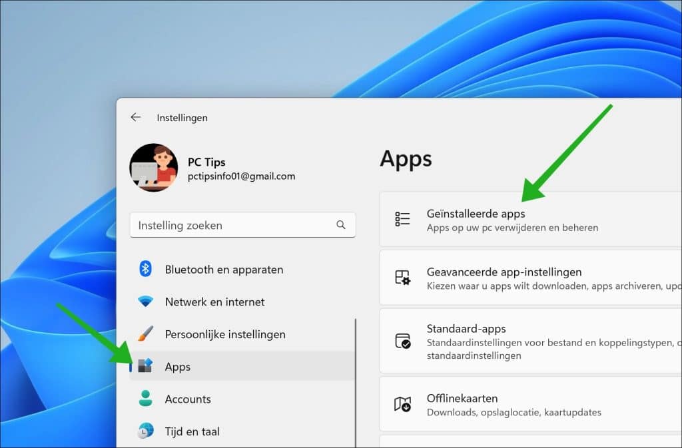Click 'Apps op uw pc verwijderen en beheren'

512,228
